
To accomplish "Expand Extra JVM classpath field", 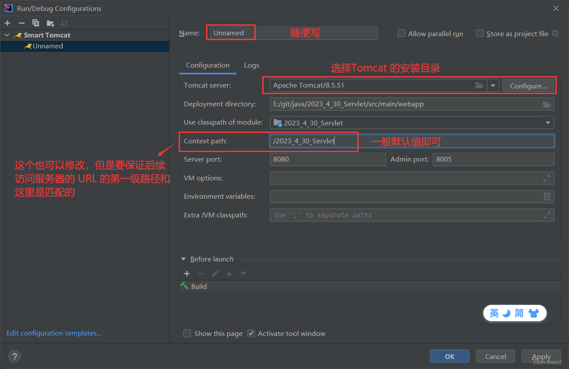I will point(547,215).
